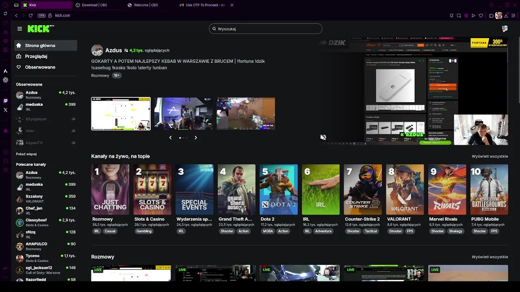Click the Rozmowy tag under stream title

[x=100, y=75]
